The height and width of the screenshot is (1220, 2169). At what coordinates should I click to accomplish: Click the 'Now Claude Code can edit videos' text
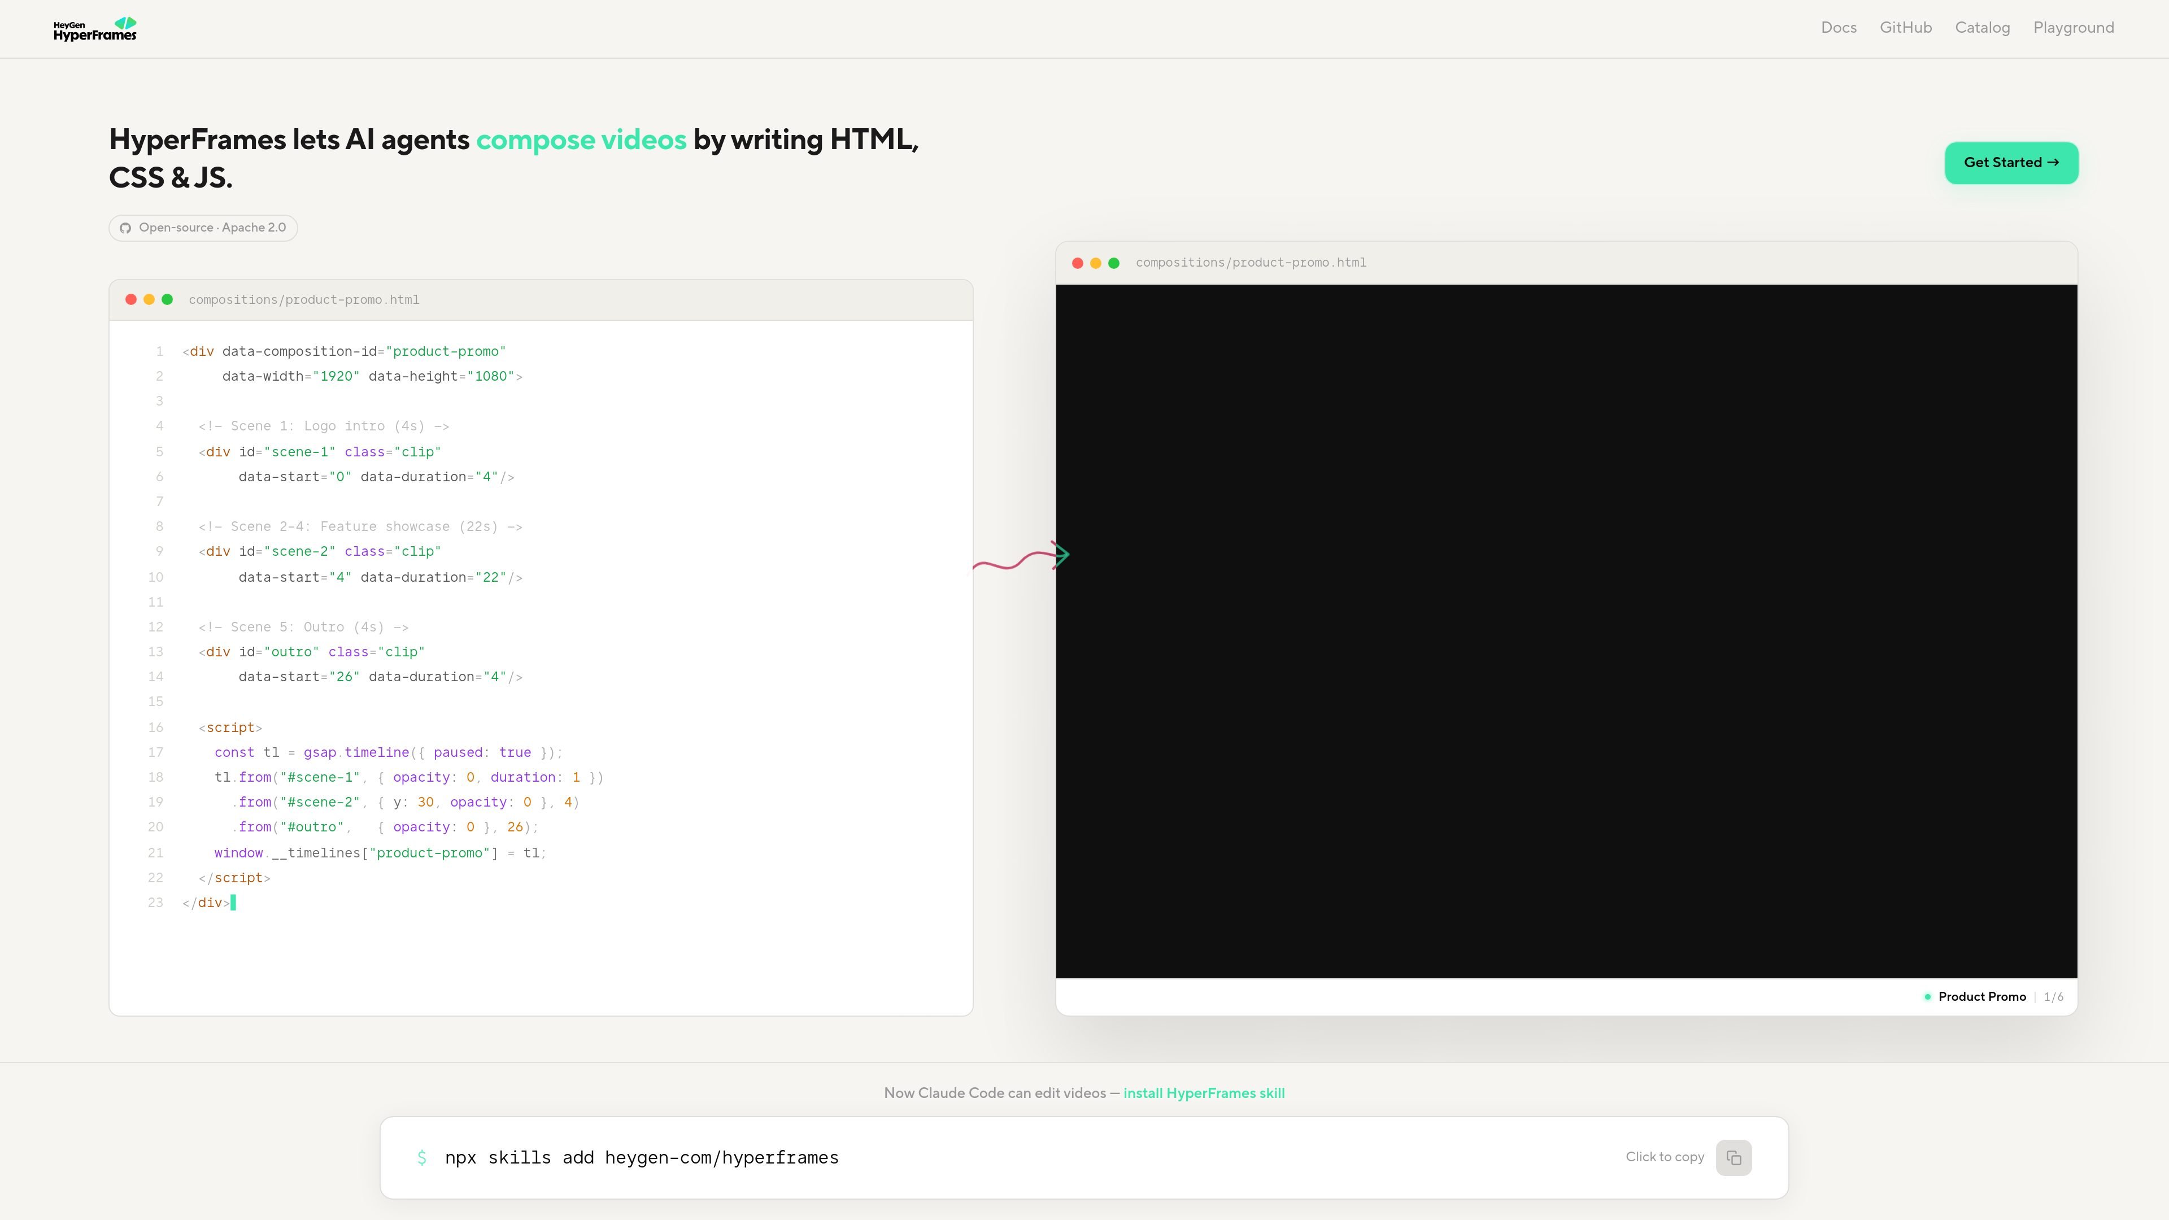(994, 1093)
